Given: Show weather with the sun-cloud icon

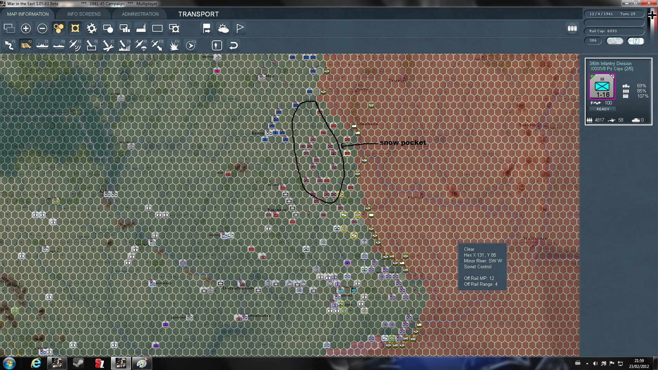Looking at the screenshot, I should [x=223, y=28].
